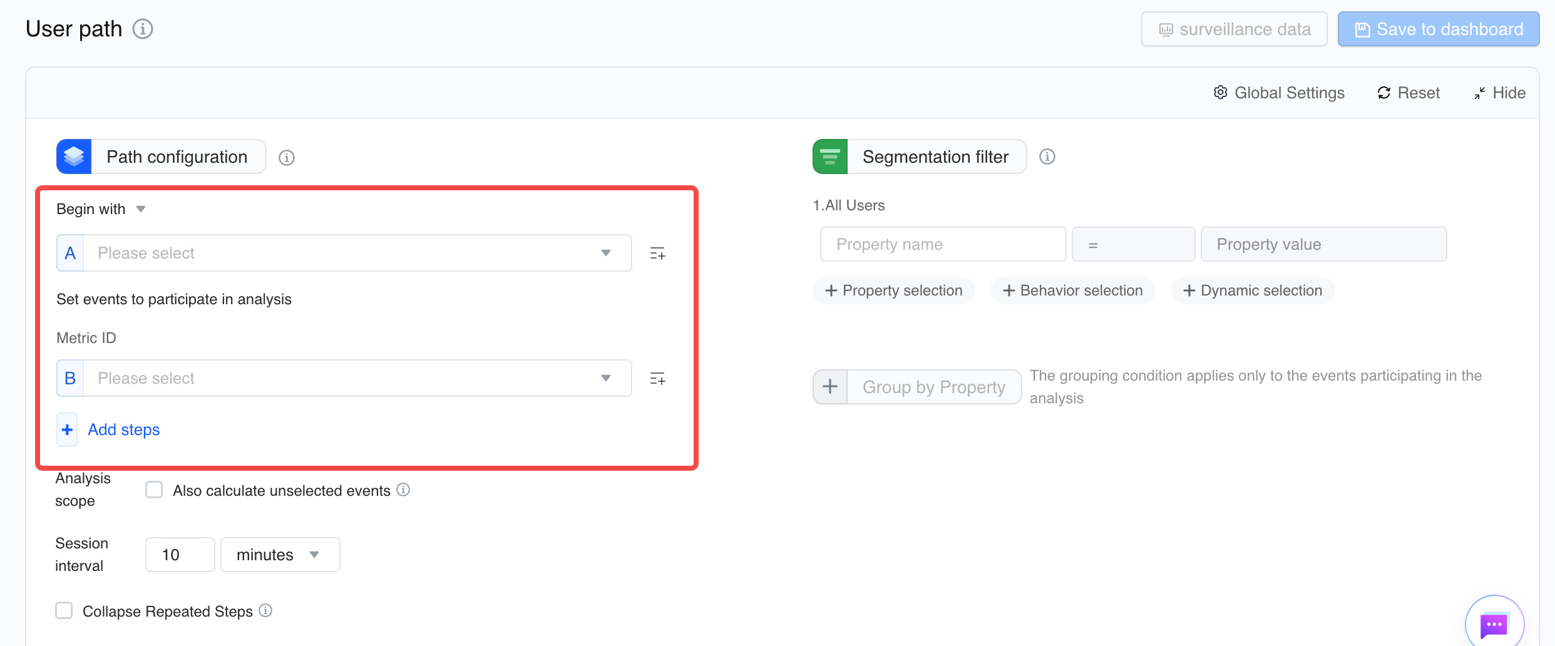Image resolution: width=1555 pixels, height=646 pixels.
Task: Open the minutes unit dropdown
Action: pyautogui.click(x=280, y=555)
